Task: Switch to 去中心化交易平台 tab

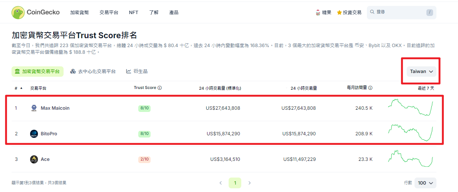Action: pyautogui.click(x=93, y=72)
